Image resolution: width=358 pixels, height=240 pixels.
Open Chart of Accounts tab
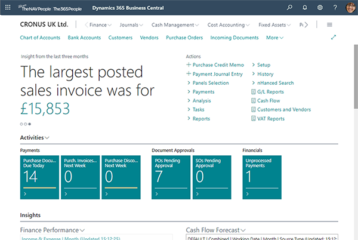(x=39, y=38)
